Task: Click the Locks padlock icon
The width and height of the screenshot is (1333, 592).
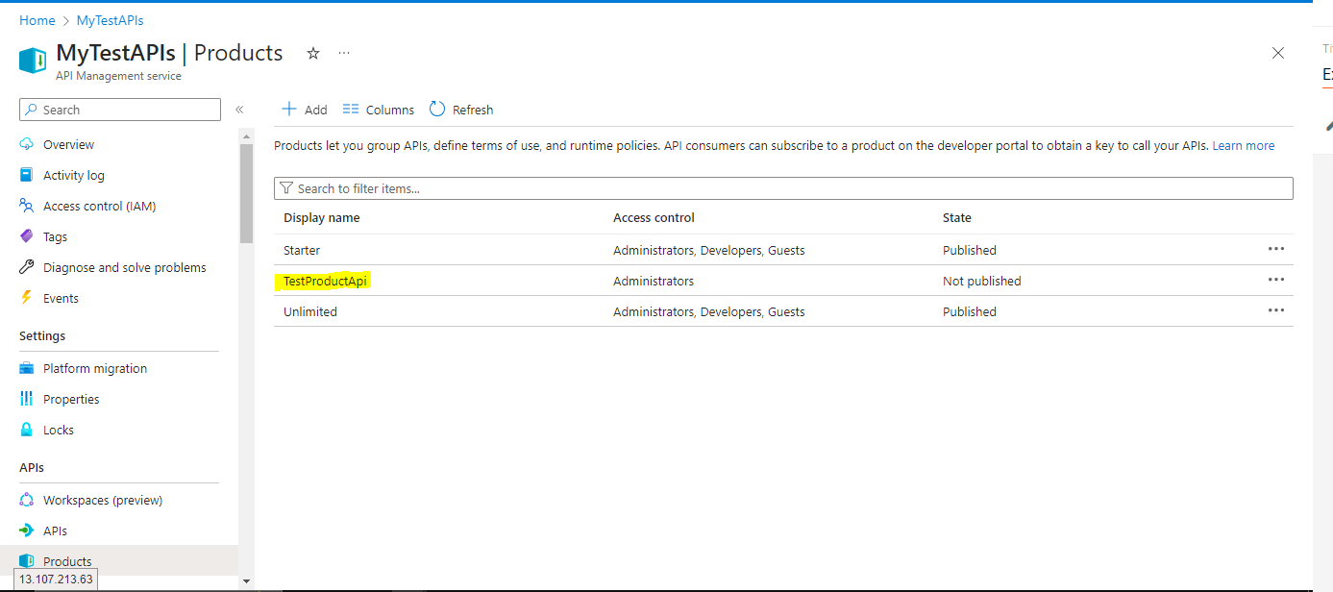Action: 27,430
